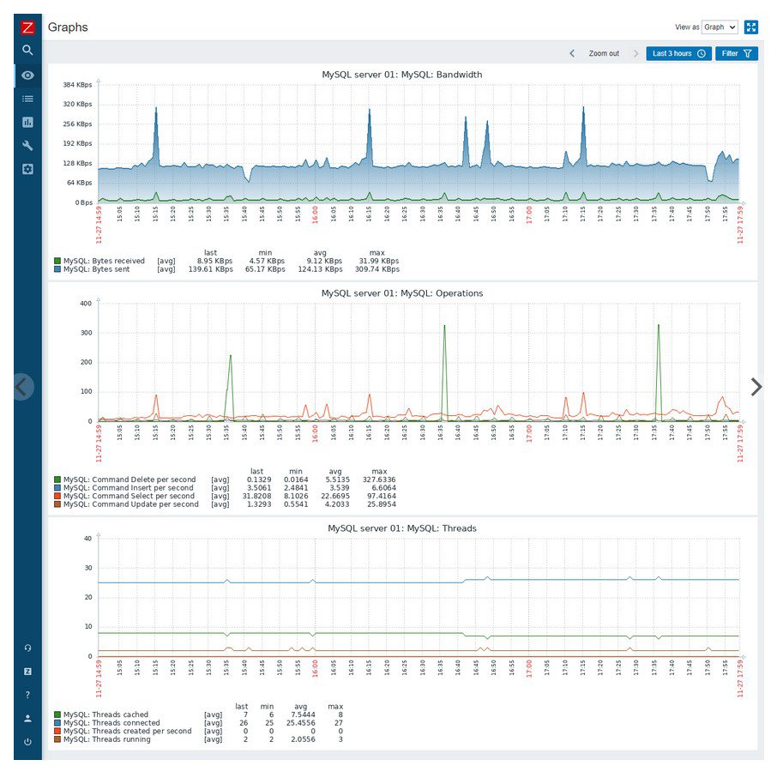
Task: Select the "MySQL: Threads connected" legend label
Action: [x=111, y=723]
